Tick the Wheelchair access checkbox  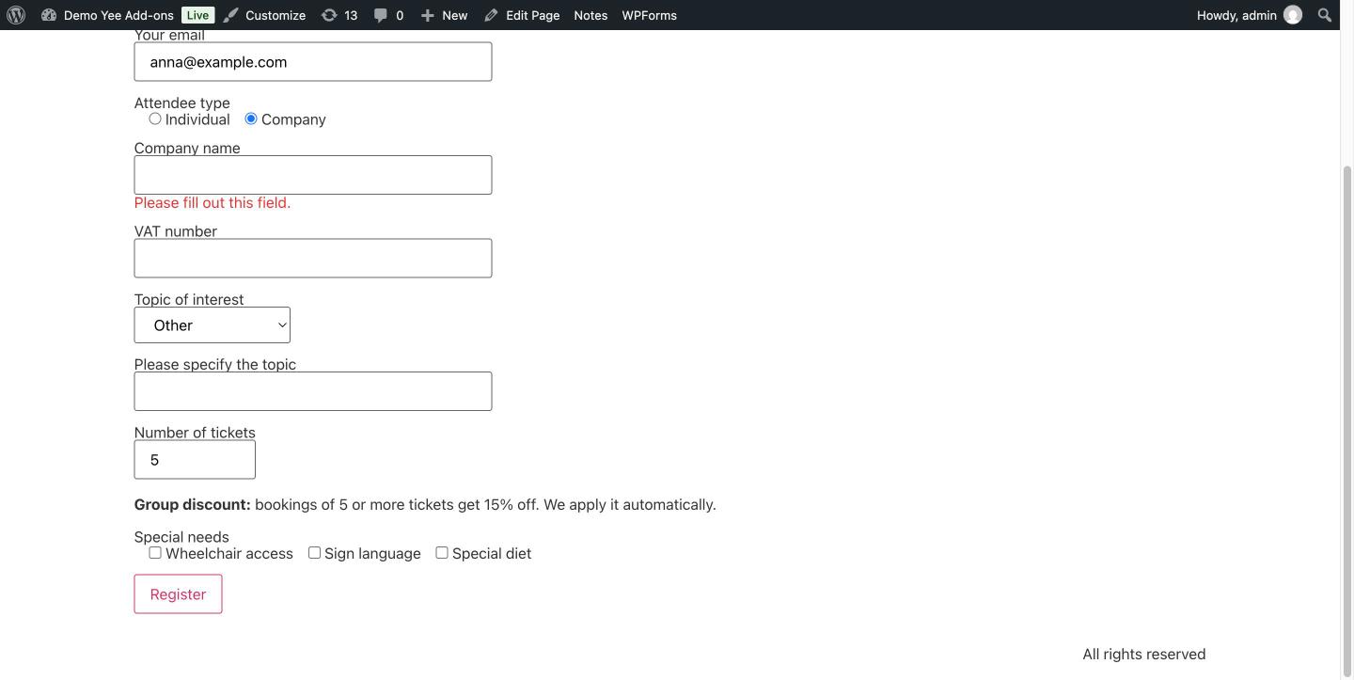pos(155,553)
